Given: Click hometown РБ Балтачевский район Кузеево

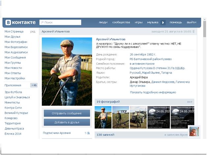Looking at the screenshot, I should 151,59.
